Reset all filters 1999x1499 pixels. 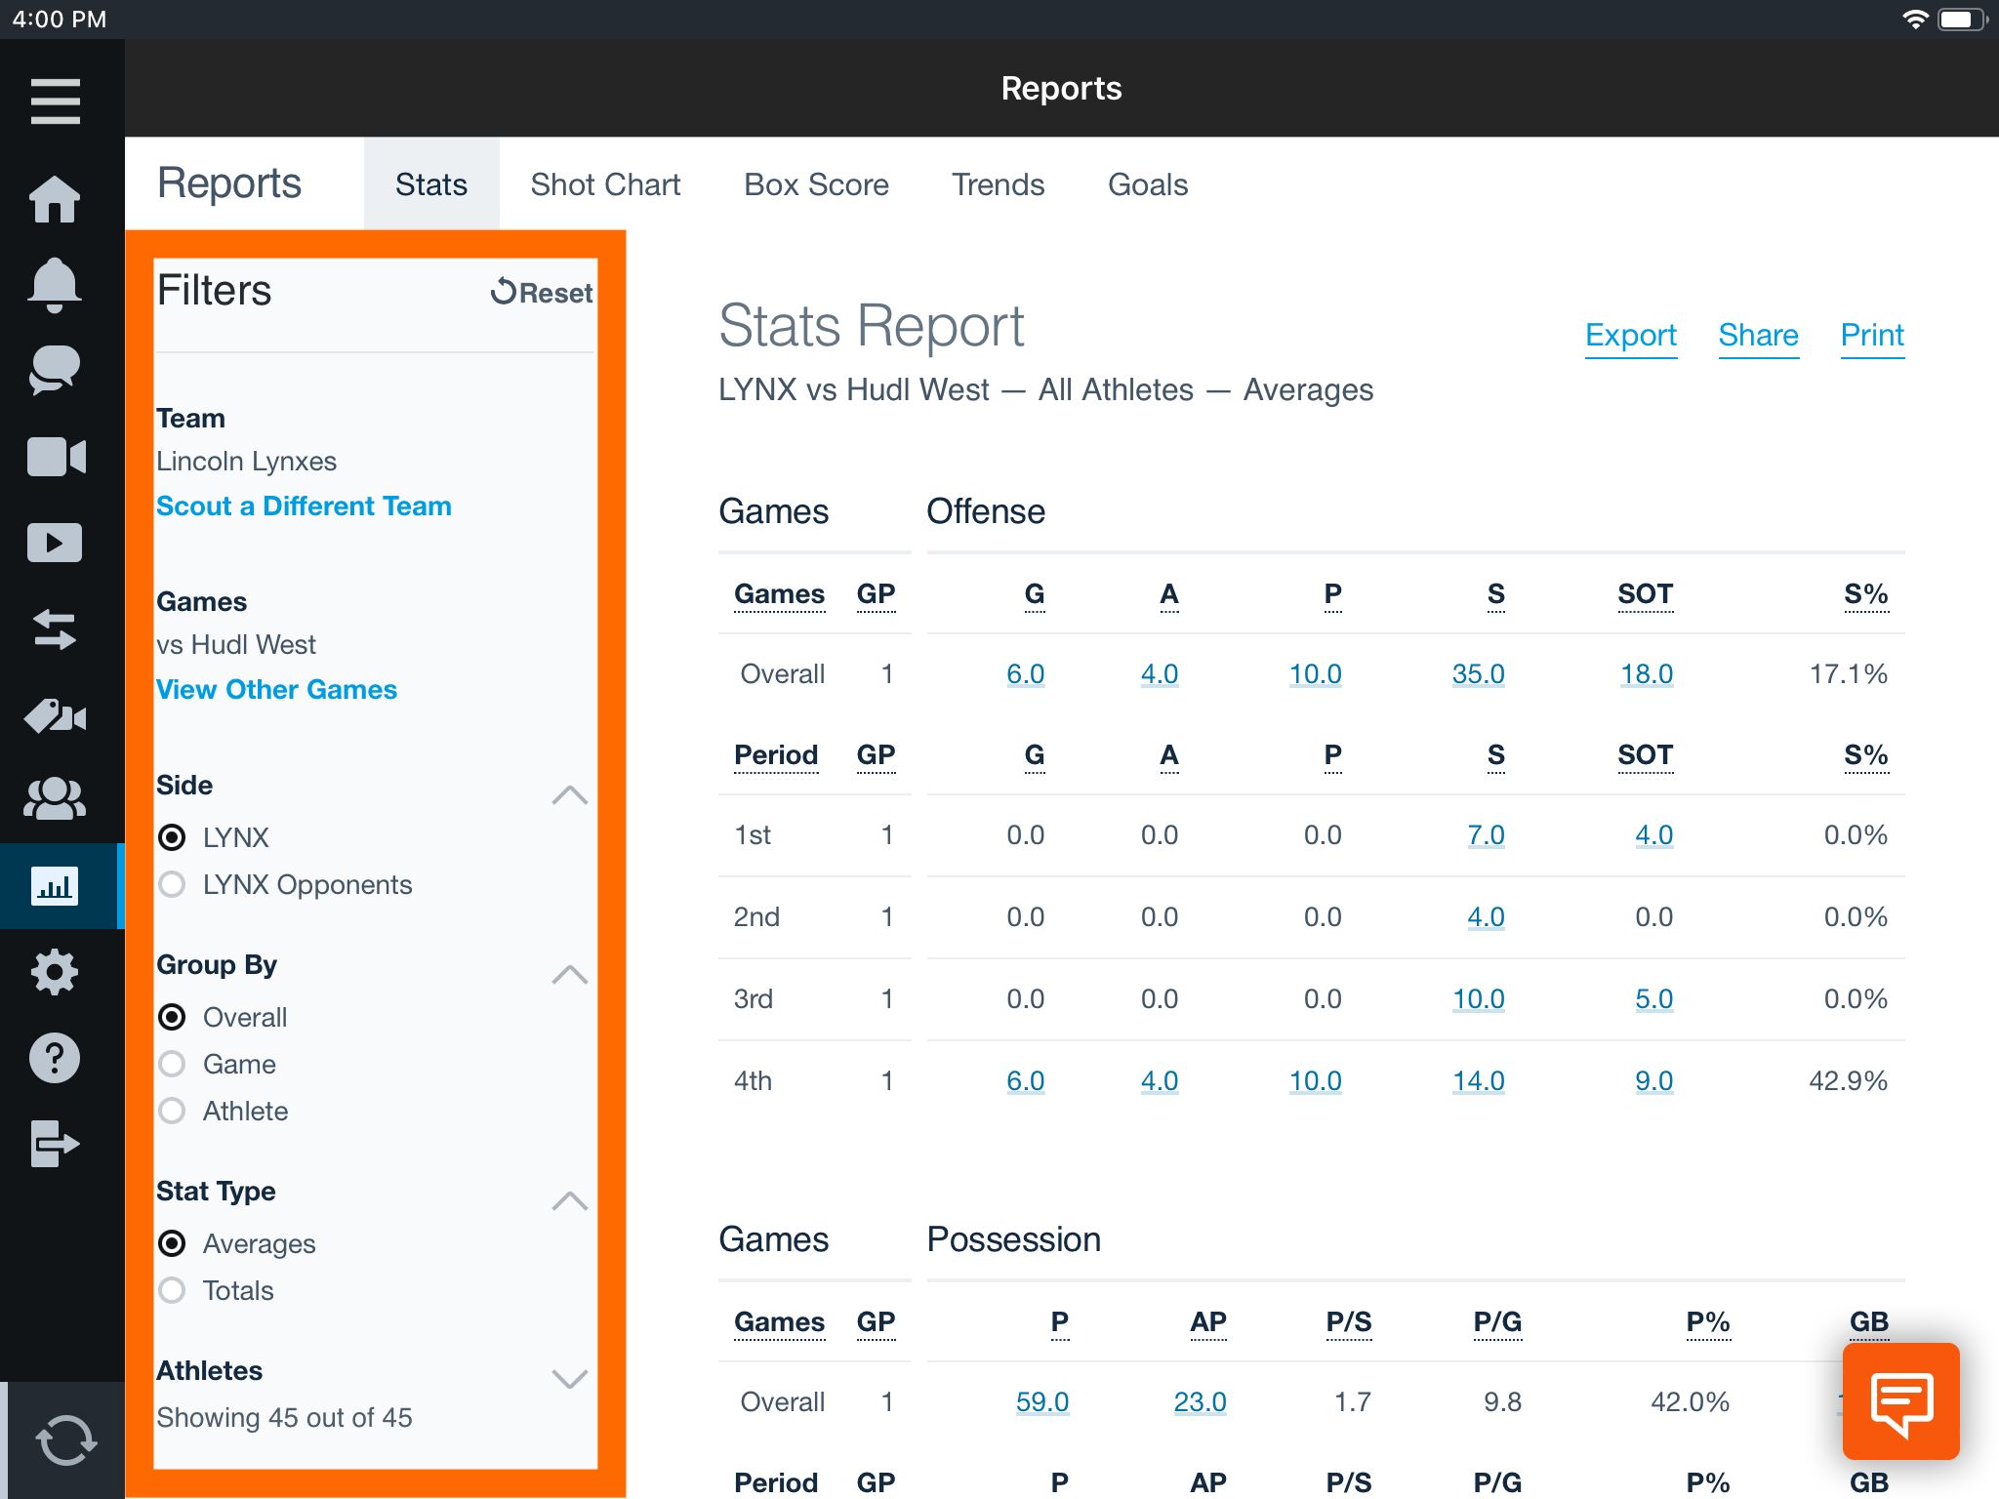541,291
